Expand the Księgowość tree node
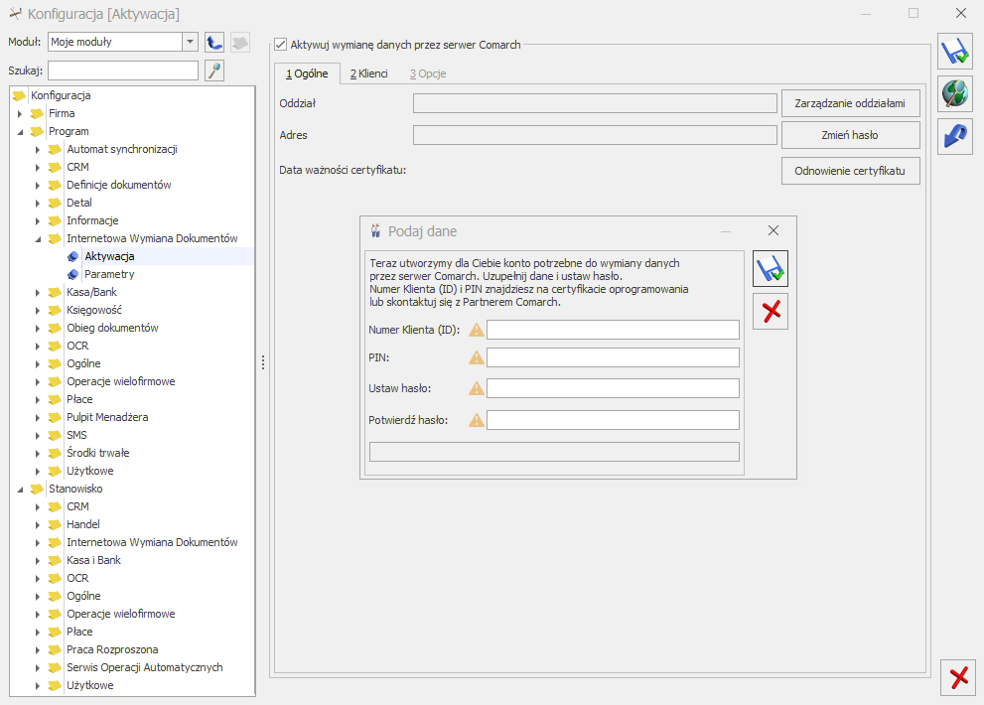 [38, 310]
